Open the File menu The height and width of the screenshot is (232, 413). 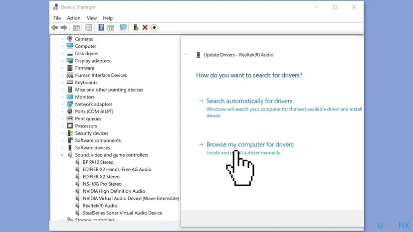(x=57, y=18)
